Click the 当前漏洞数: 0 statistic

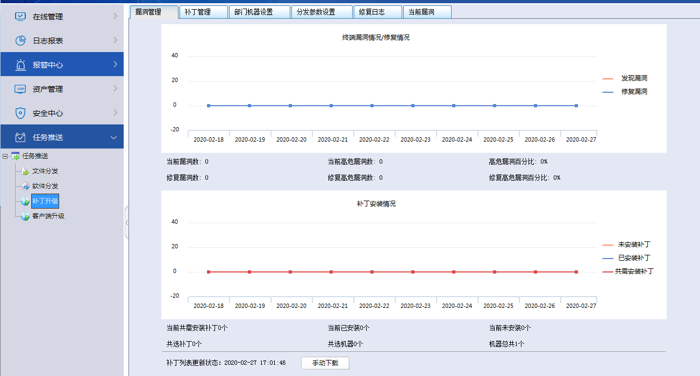pyautogui.click(x=188, y=161)
